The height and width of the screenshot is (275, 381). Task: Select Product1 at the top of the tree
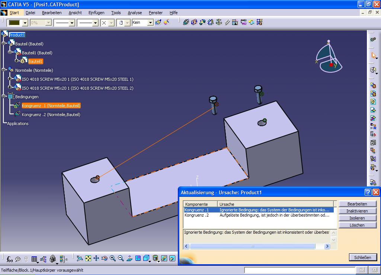pos(17,35)
